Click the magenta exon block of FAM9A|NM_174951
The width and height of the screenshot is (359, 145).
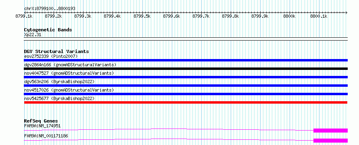click(331, 131)
